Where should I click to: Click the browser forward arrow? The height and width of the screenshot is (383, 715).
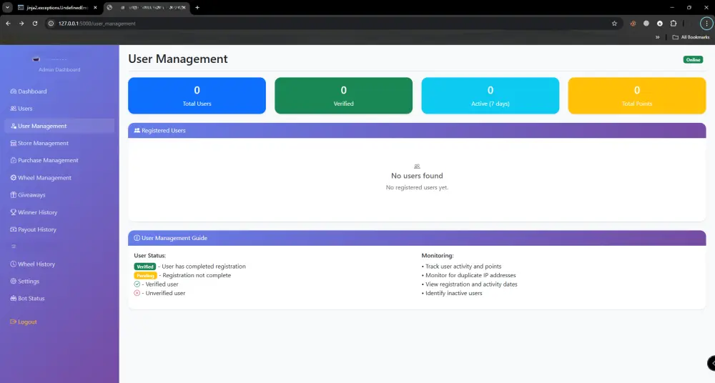point(21,24)
